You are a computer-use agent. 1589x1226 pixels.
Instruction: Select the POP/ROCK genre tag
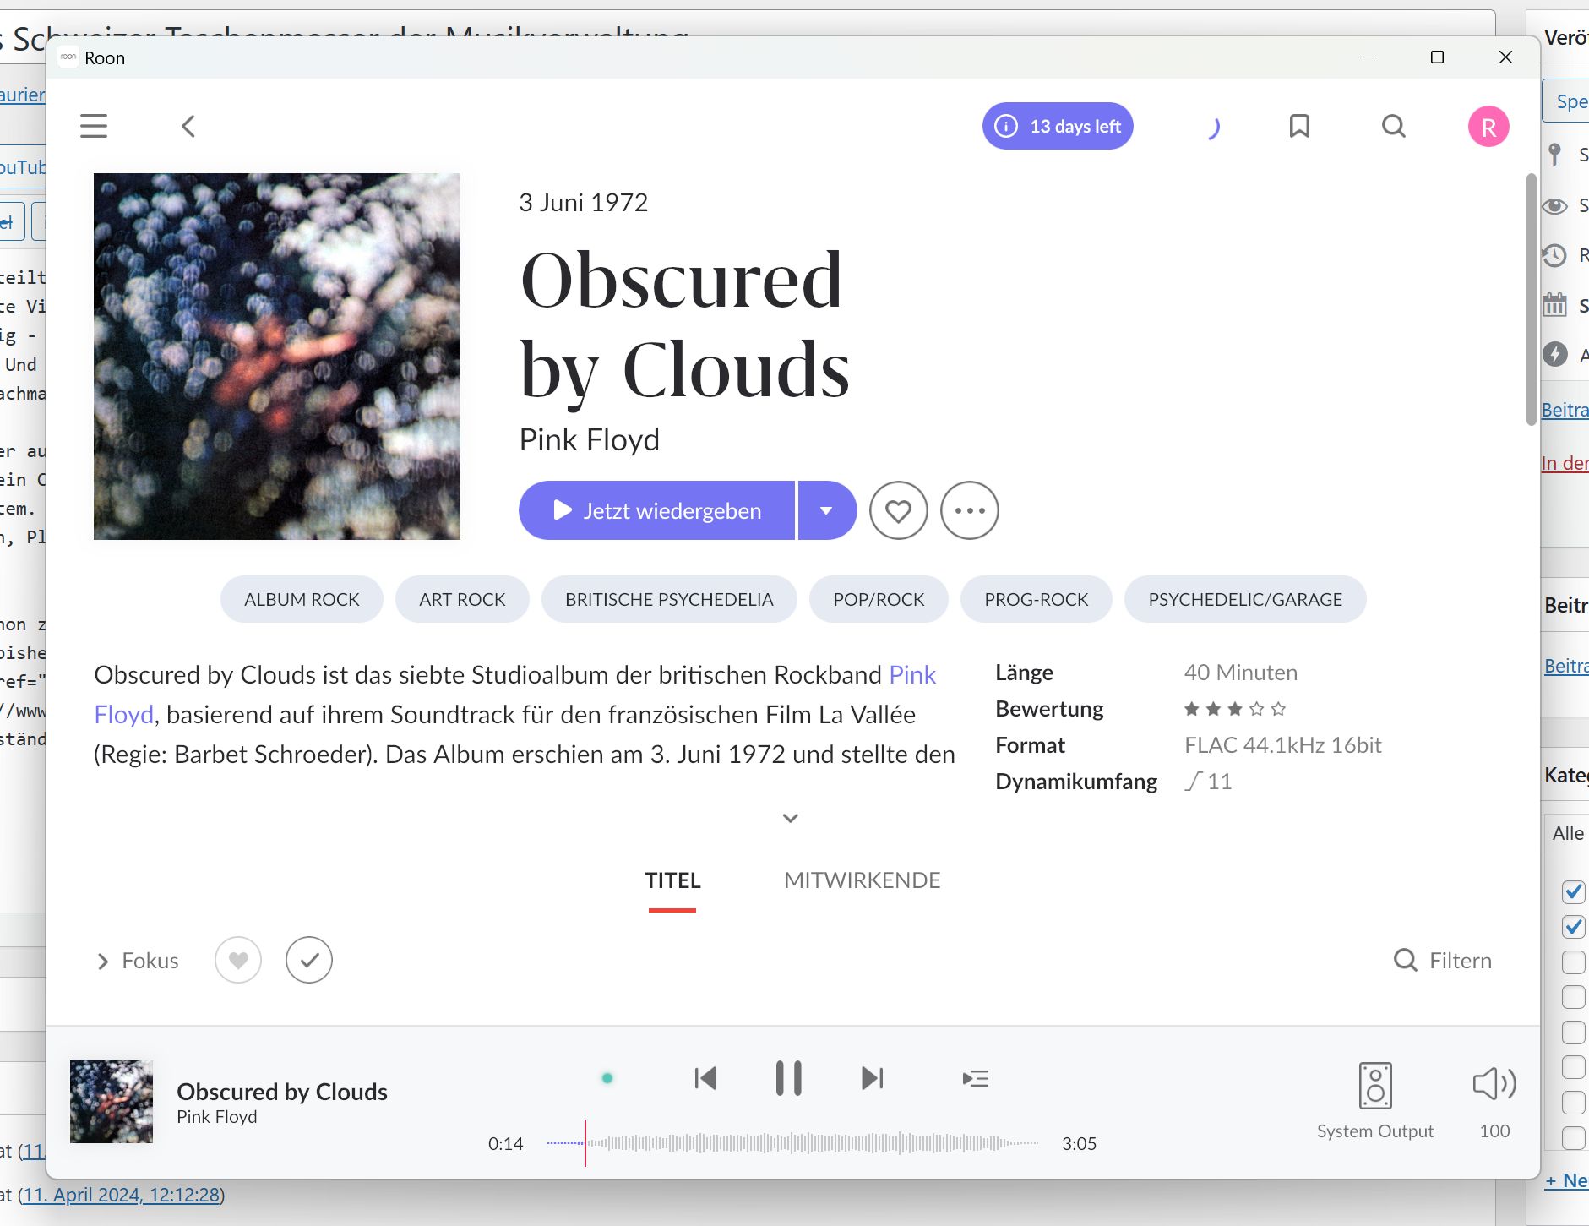coord(879,599)
